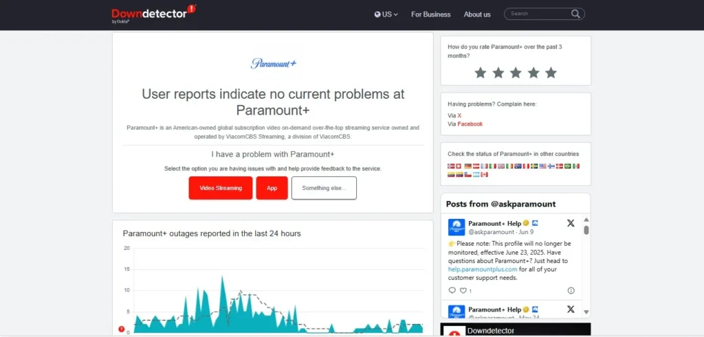704x337 pixels.
Task: Click reply bubble icon on first post
Action: (x=452, y=290)
